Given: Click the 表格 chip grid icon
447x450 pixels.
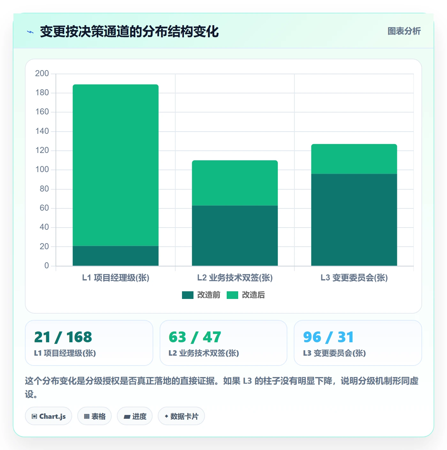Looking at the screenshot, I should [87, 417].
